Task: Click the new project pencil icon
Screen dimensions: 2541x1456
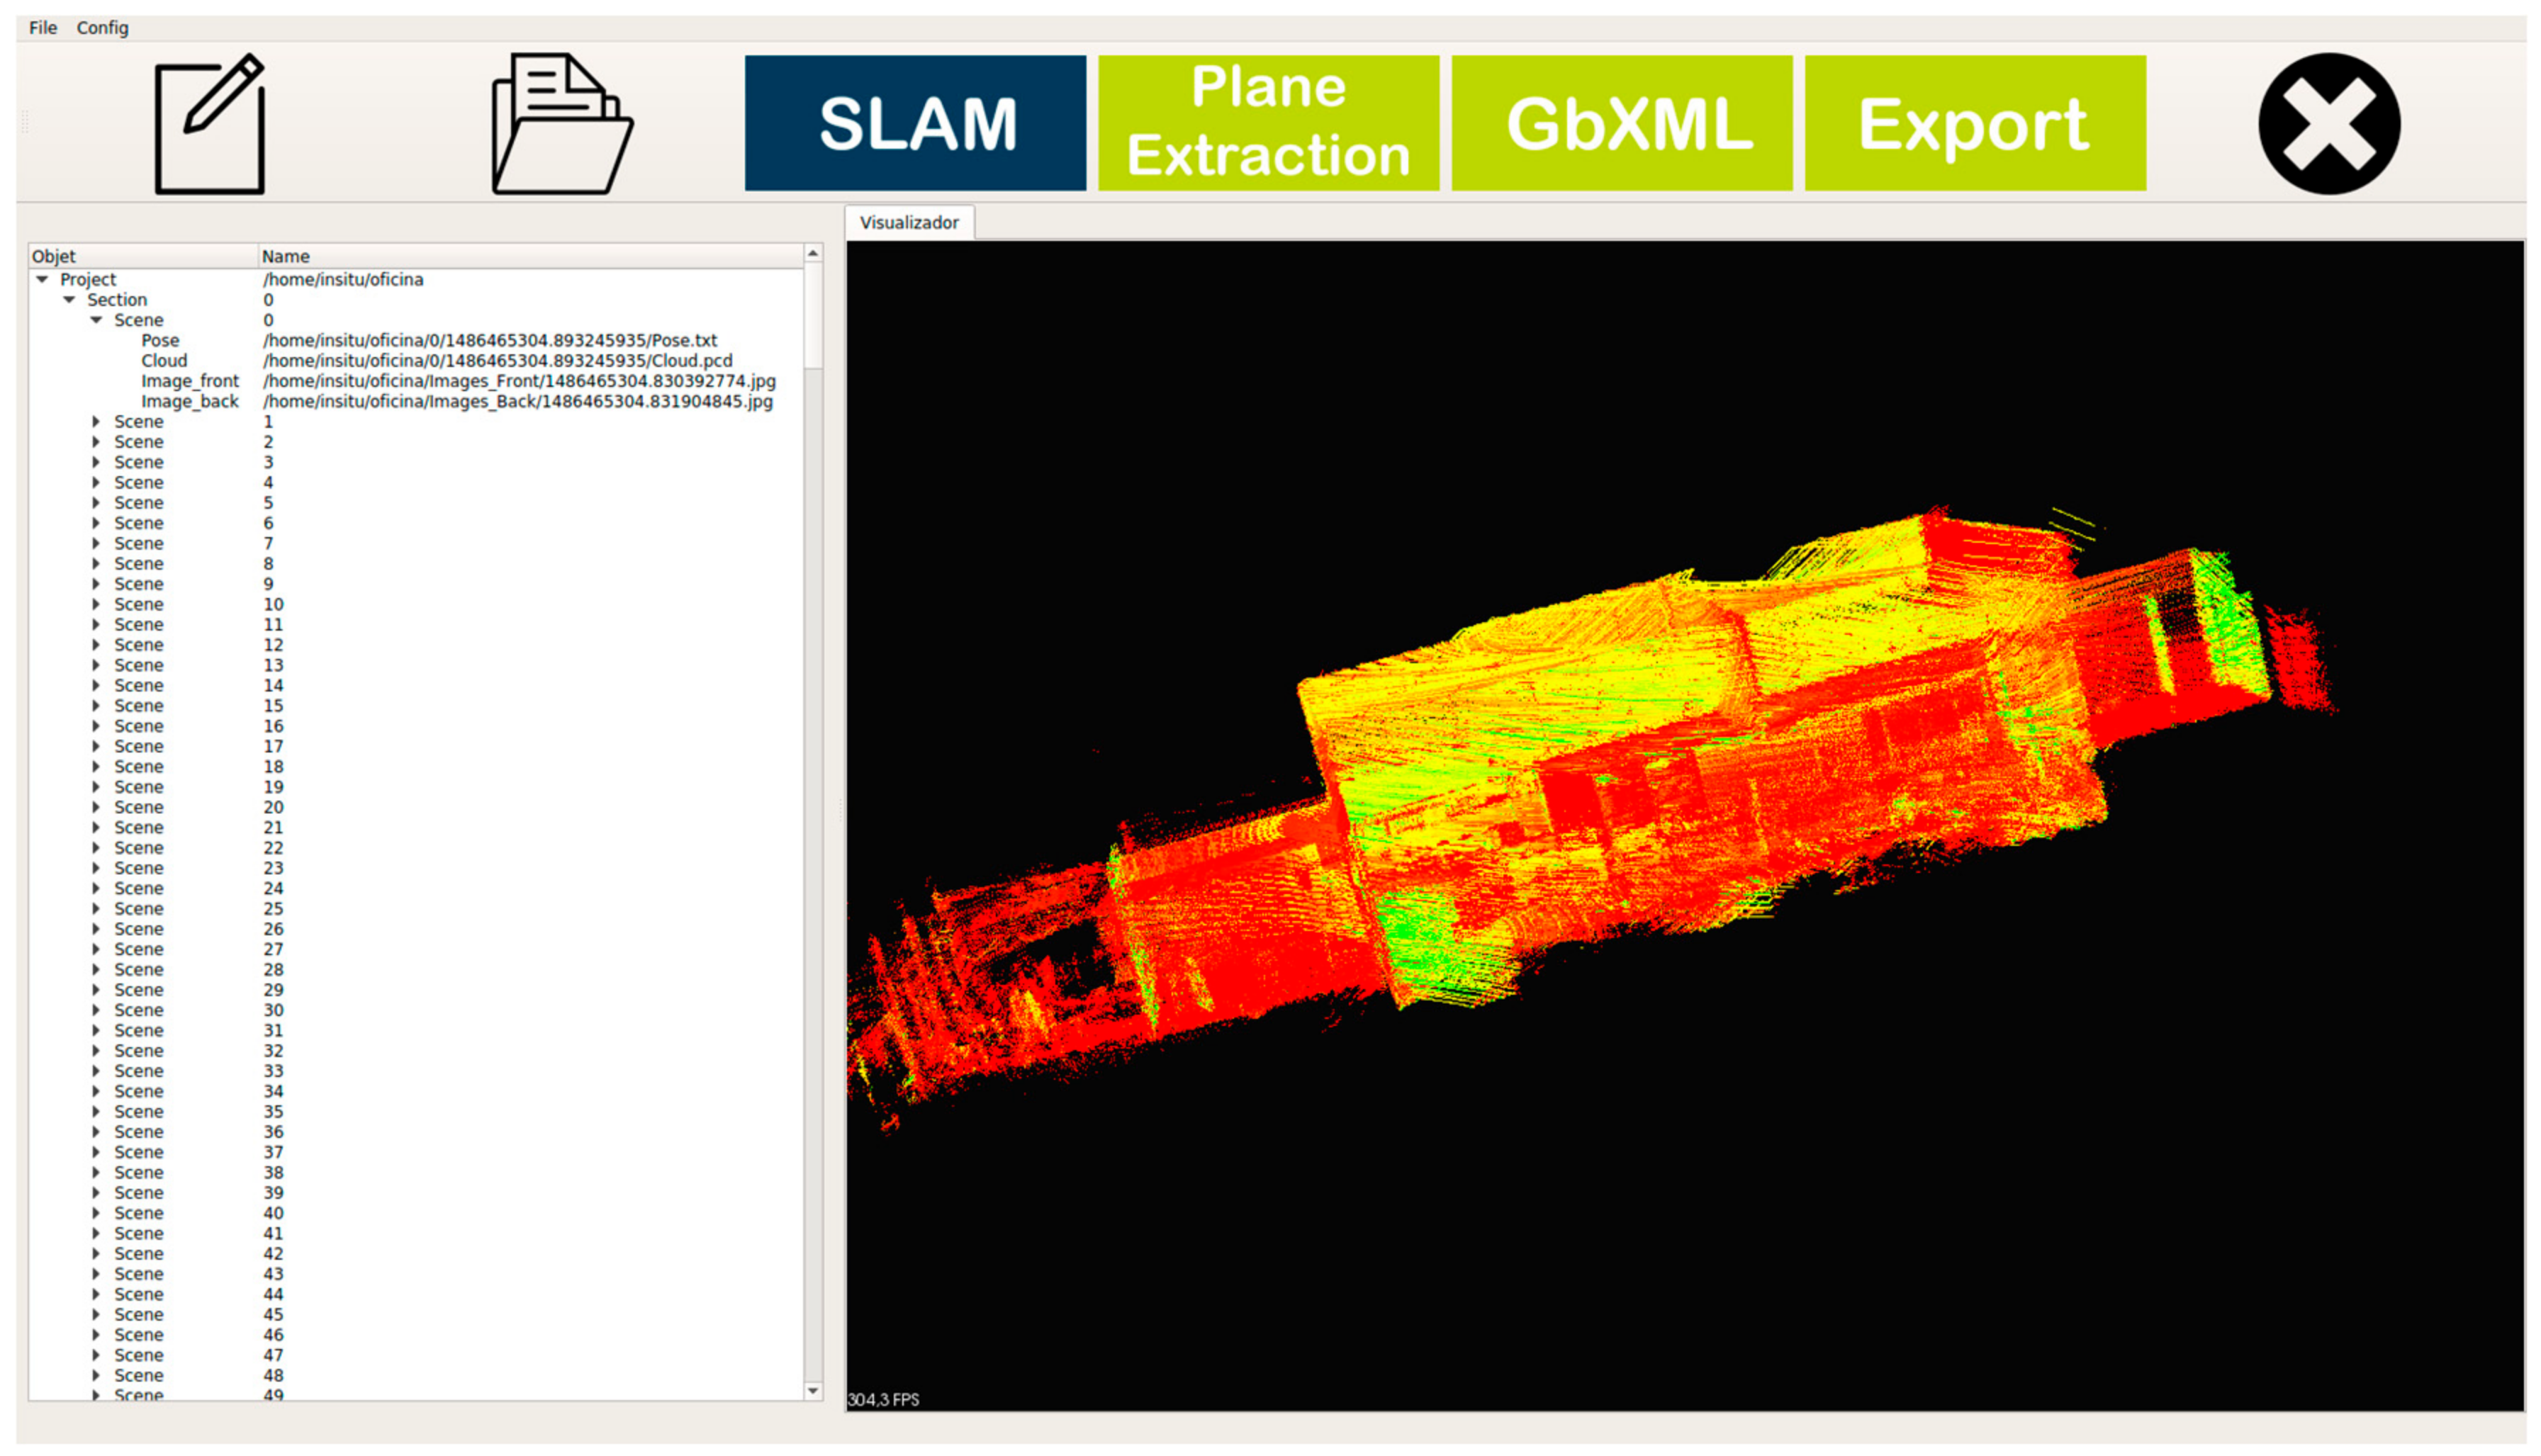Action: [209, 124]
